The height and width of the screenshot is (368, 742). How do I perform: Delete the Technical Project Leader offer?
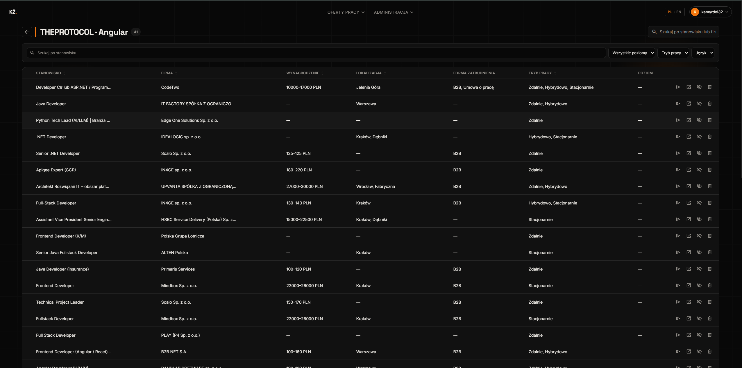click(x=709, y=302)
